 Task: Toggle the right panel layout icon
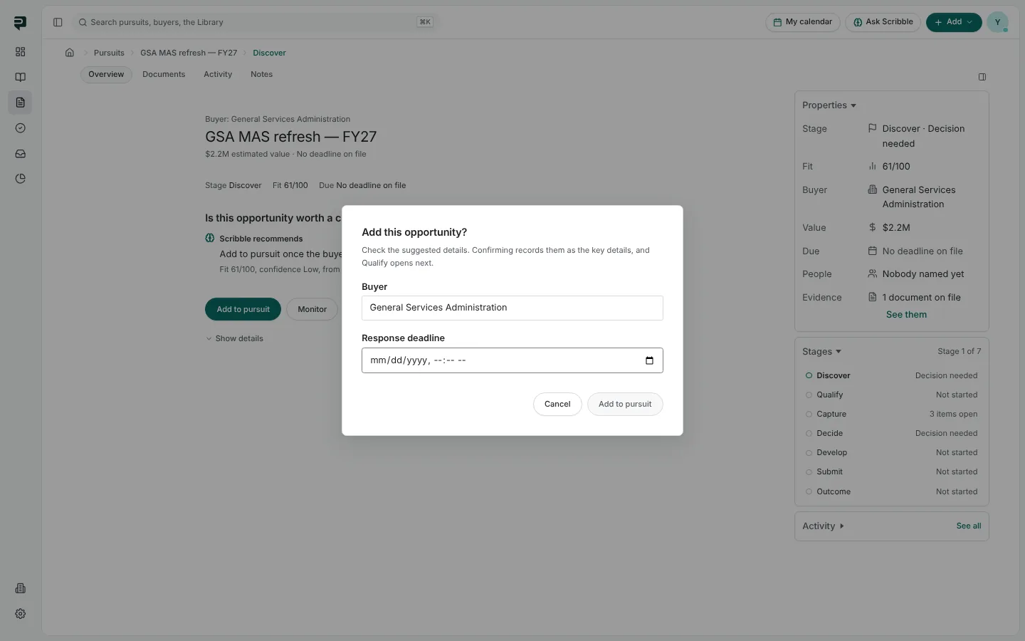pyautogui.click(x=982, y=77)
